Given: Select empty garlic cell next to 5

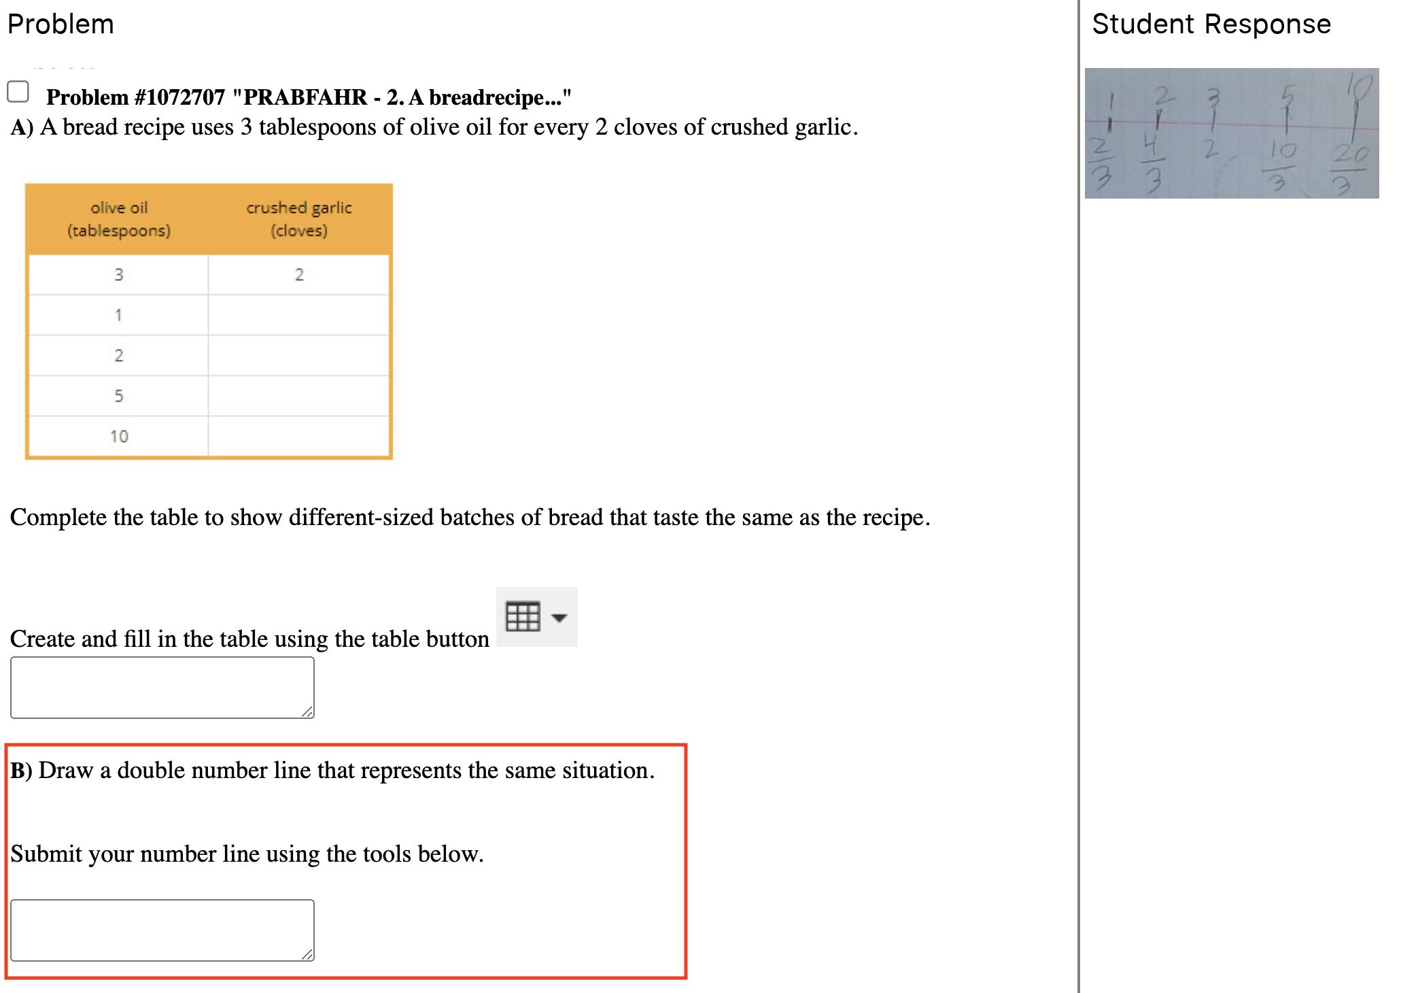Looking at the screenshot, I should coord(298,395).
